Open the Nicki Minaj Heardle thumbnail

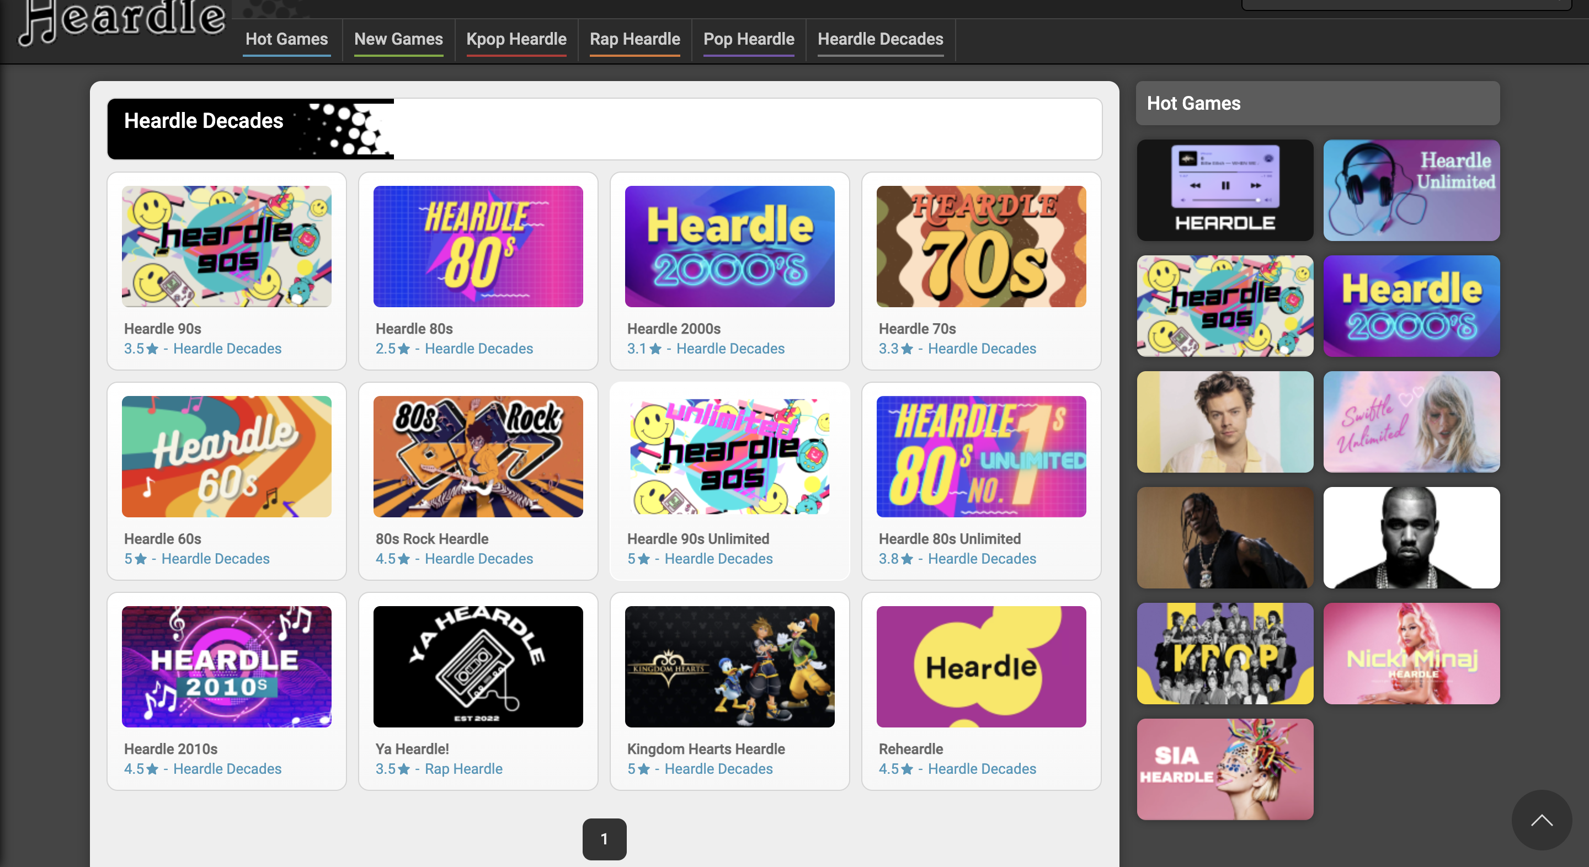click(1411, 654)
